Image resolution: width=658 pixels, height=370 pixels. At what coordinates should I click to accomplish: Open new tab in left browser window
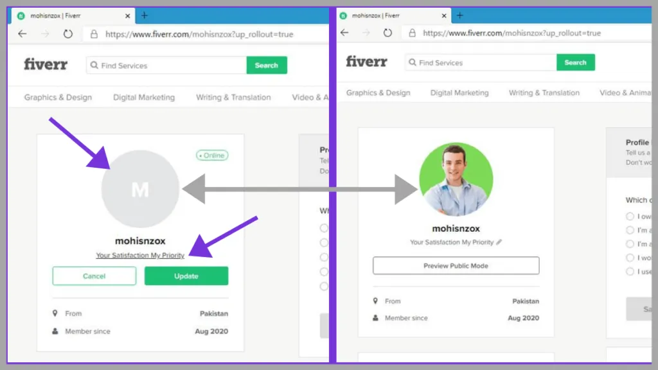tap(145, 15)
